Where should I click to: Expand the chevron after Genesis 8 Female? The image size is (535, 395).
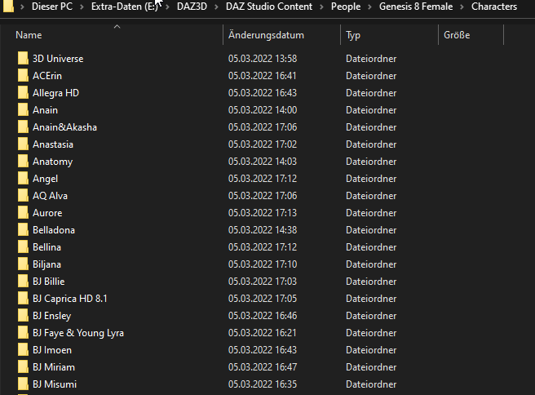(x=462, y=7)
